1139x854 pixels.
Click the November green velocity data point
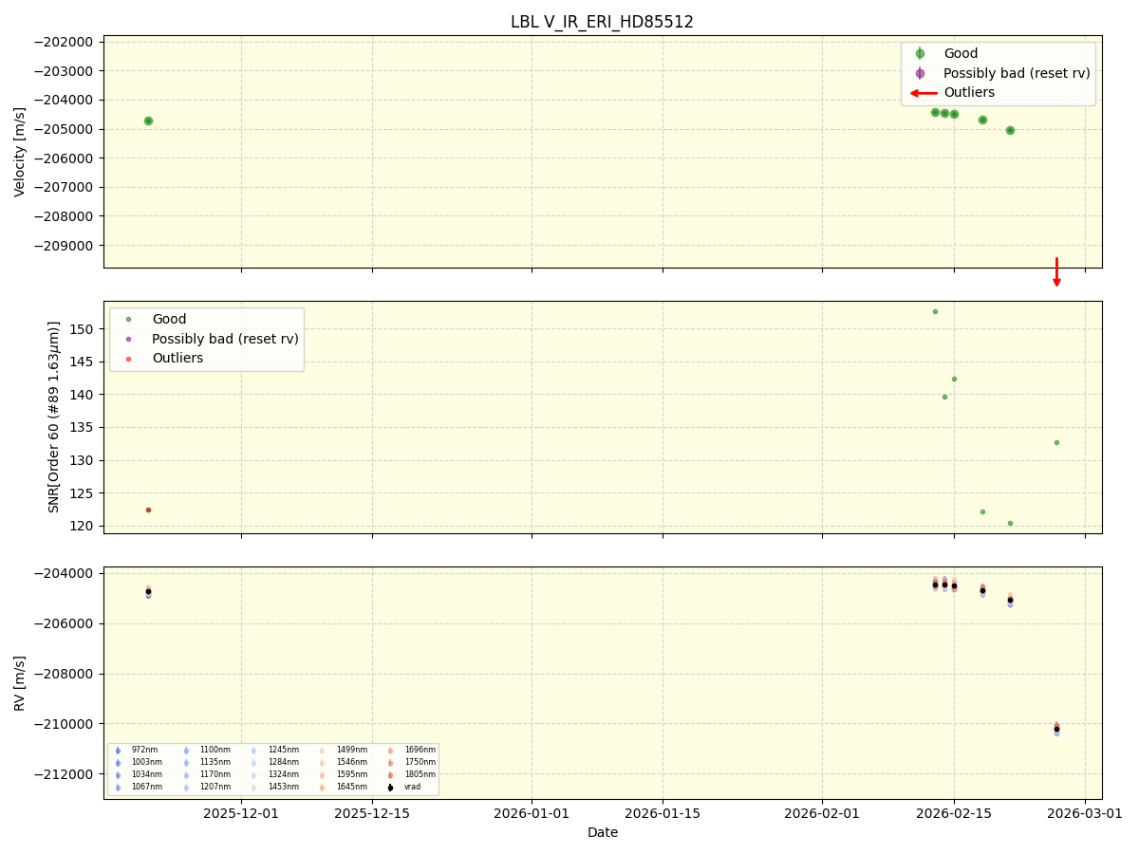(x=148, y=121)
